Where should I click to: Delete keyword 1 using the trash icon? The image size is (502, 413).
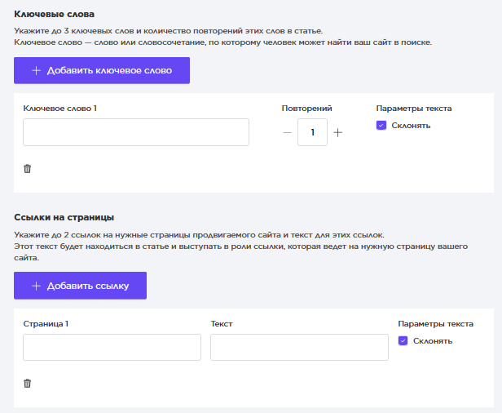point(27,168)
